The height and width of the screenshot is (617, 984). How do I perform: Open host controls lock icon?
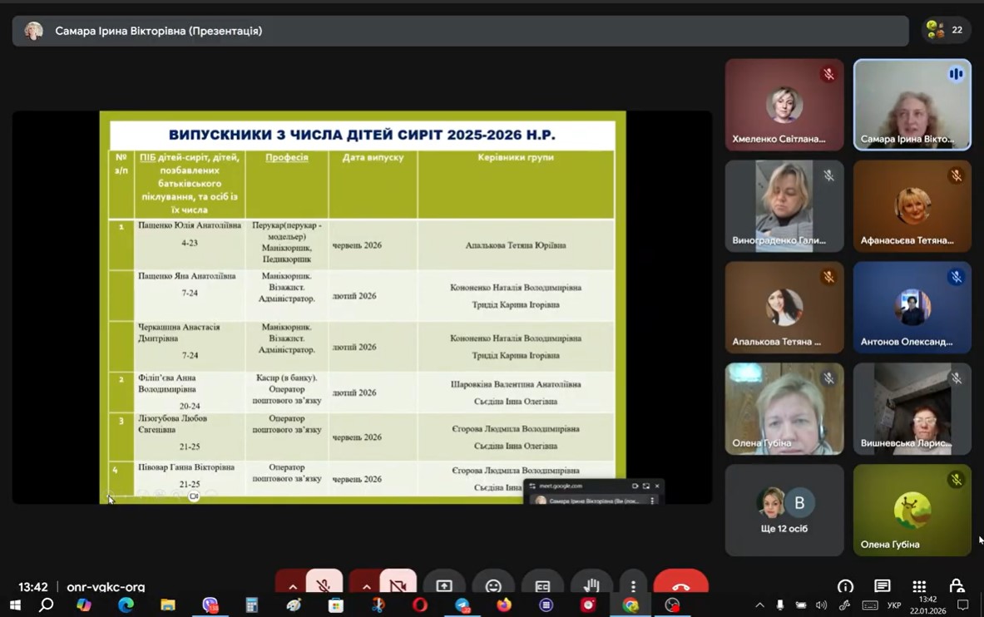point(957,586)
